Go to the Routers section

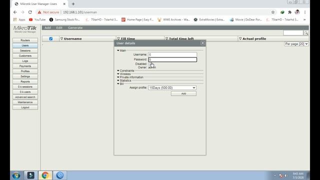(x=25, y=40)
